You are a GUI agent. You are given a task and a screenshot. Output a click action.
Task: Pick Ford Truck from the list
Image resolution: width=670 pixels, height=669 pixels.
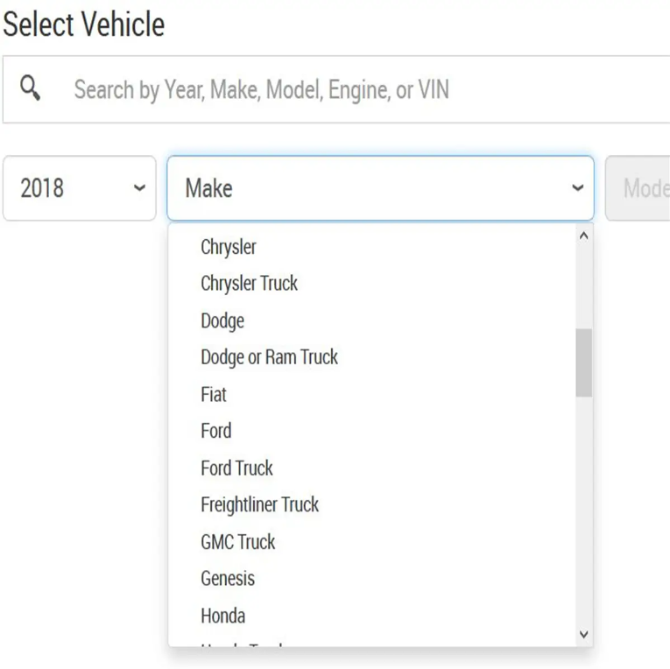coord(236,468)
